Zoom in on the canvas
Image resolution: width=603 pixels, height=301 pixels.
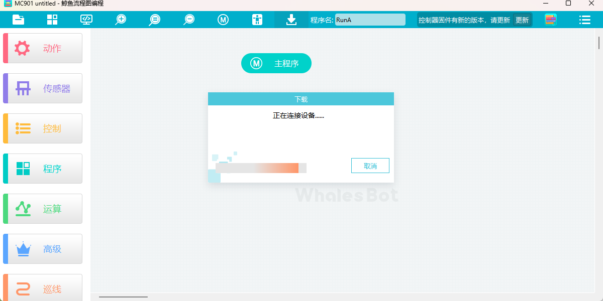point(120,20)
